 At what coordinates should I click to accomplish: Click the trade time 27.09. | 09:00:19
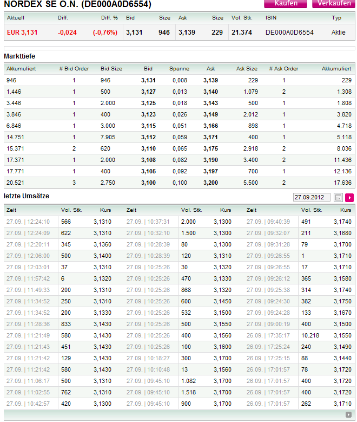click(268, 324)
